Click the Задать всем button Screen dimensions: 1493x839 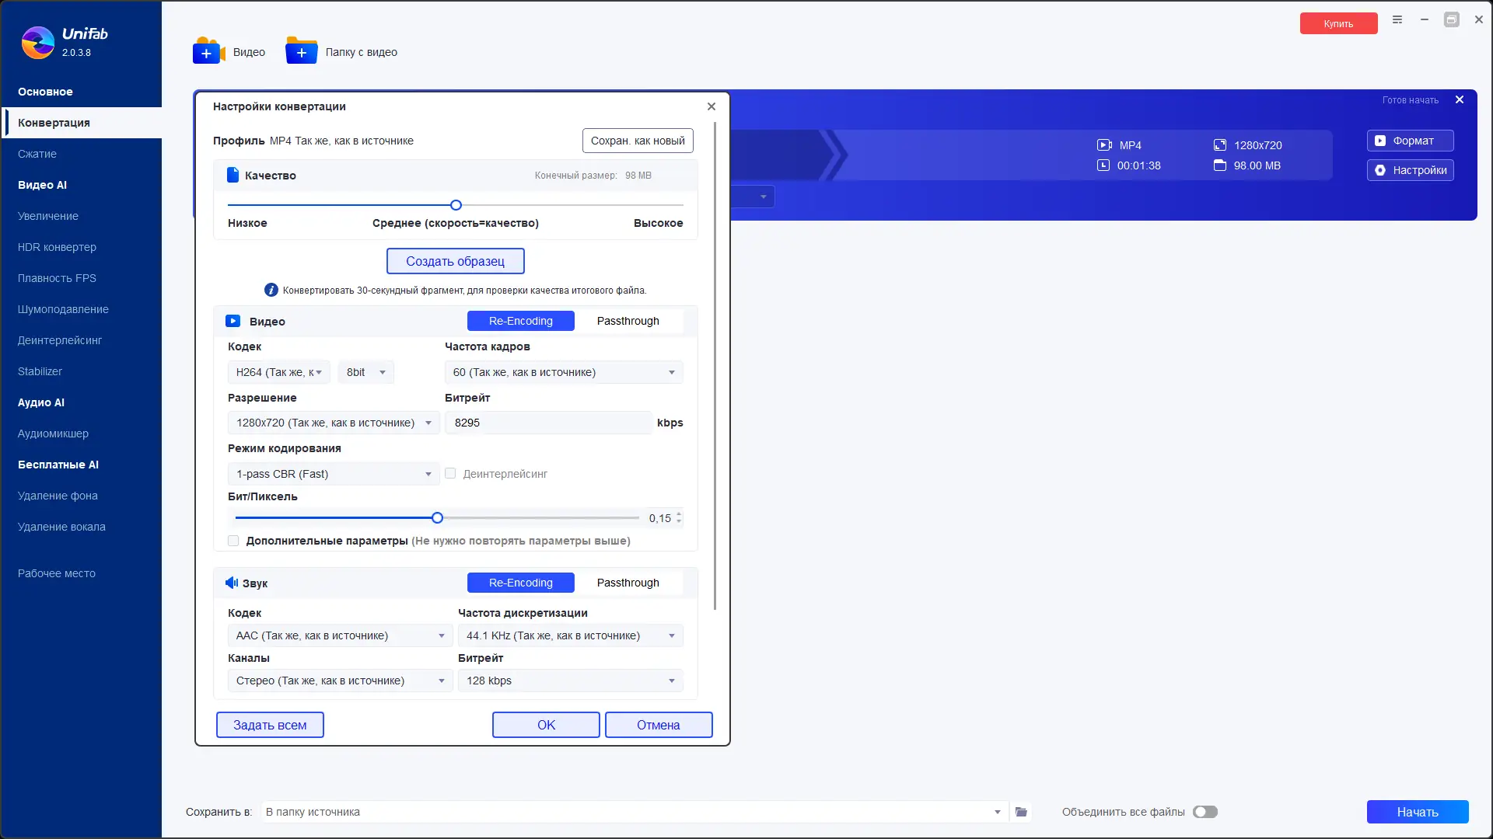coord(270,725)
